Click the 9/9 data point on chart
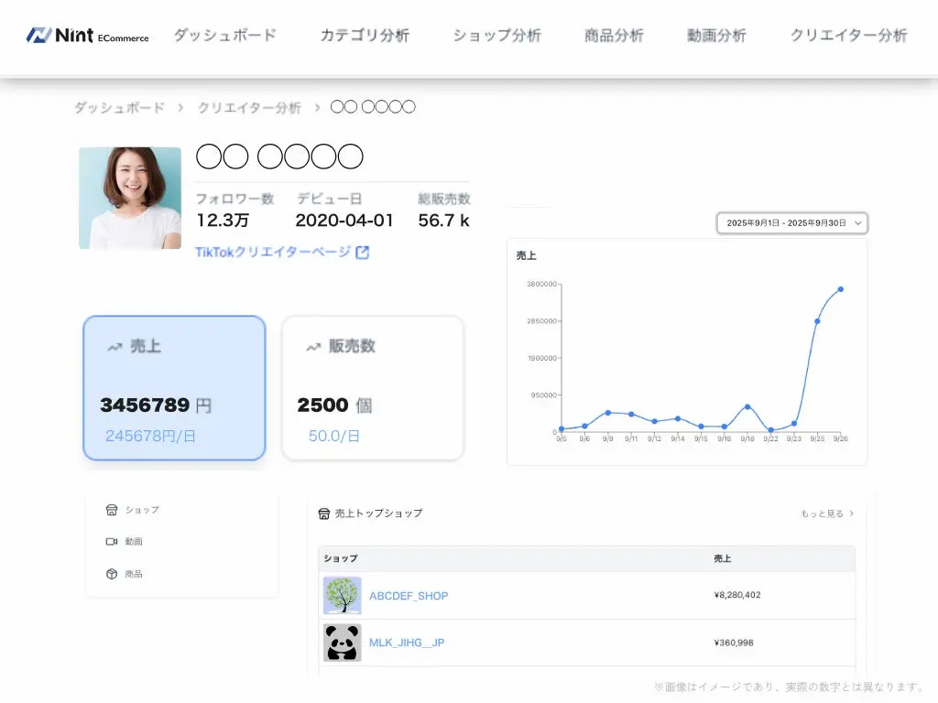Viewport: 938px width, 703px height. [608, 413]
